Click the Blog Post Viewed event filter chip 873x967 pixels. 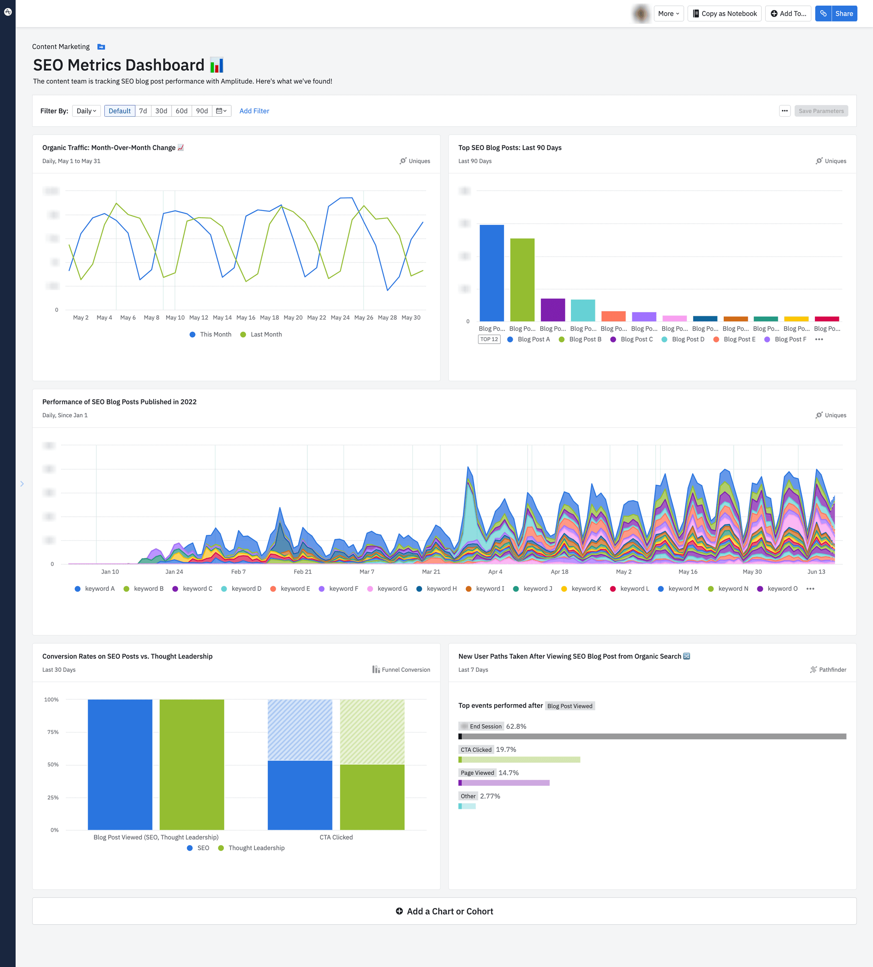(x=570, y=705)
